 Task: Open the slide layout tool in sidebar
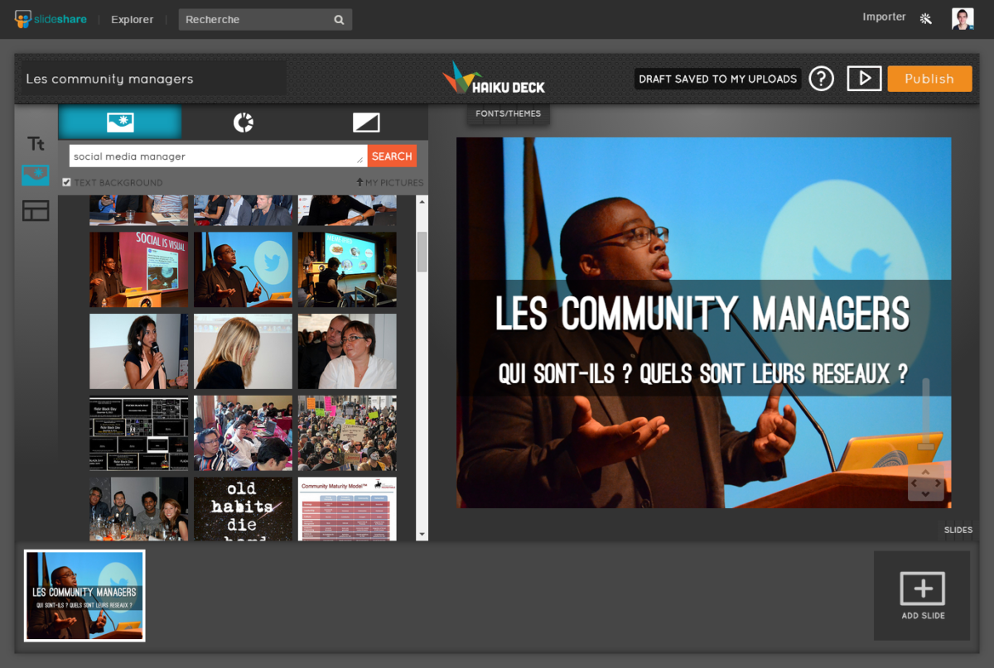(x=36, y=211)
